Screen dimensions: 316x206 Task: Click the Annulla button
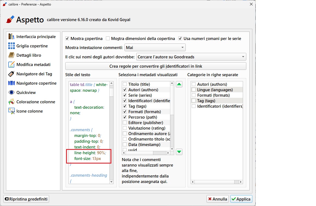click(x=218, y=199)
